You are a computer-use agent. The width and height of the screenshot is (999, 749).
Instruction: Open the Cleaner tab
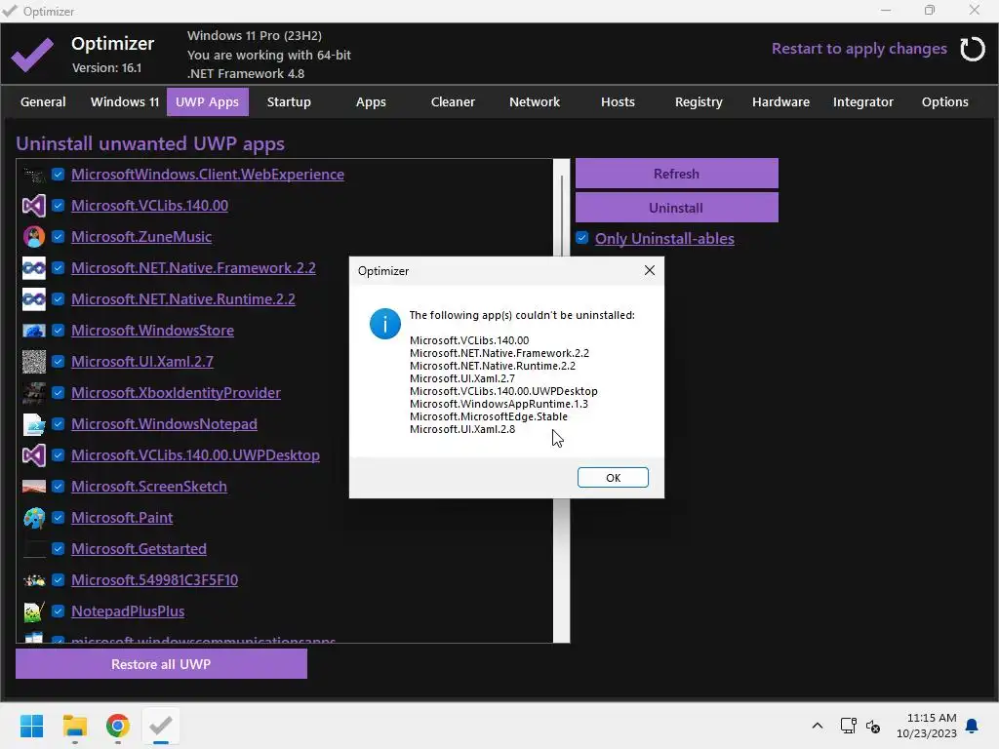click(x=453, y=101)
